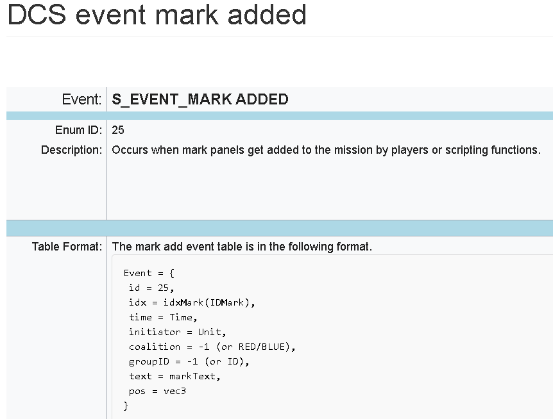The width and height of the screenshot is (553, 419).
Task: Click the "text = markText," code line
Action: (174, 376)
